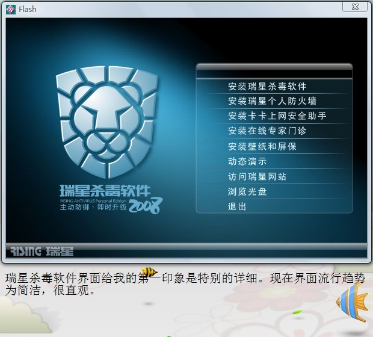Choose 安装瑞星个人防火墙 option
The image size is (373, 337).
click(x=272, y=101)
